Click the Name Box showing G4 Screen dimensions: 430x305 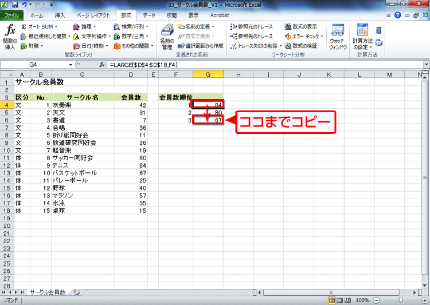click(33, 65)
